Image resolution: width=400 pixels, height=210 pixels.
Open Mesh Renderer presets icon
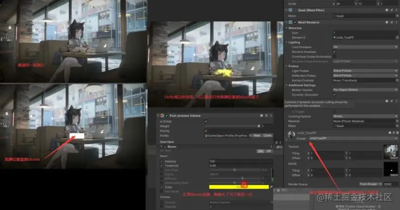click(392, 22)
